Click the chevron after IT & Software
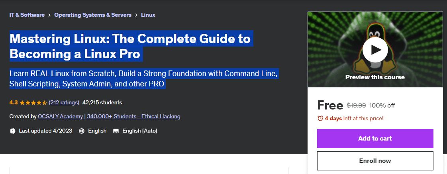 pyautogui.click(x=49, y=15)
